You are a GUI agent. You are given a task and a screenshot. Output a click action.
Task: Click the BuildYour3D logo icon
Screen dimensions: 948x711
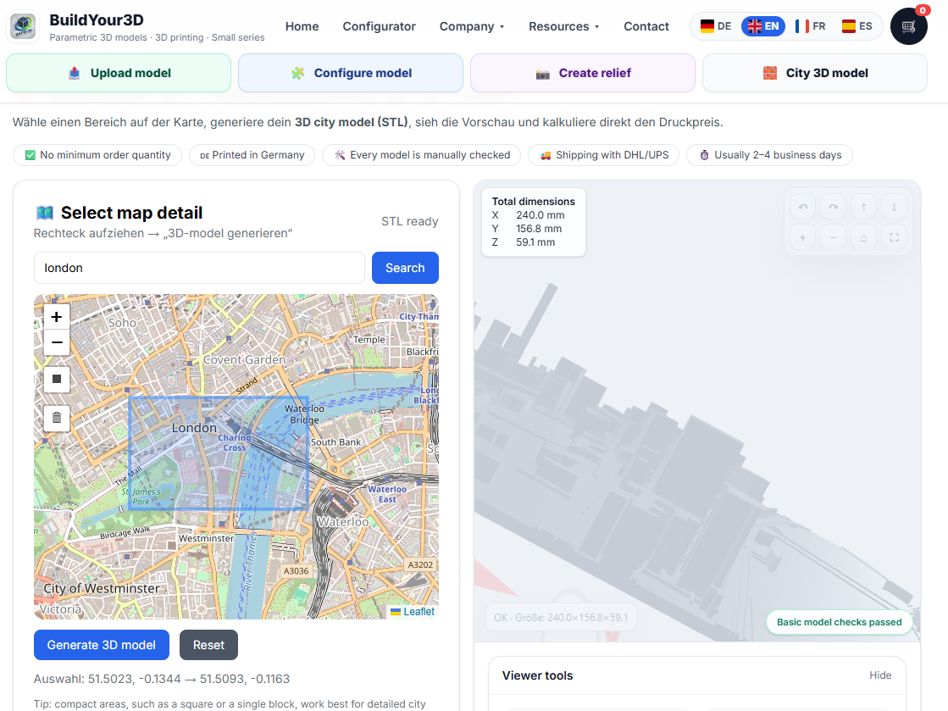pyautogui.click(x=23, y=26)
